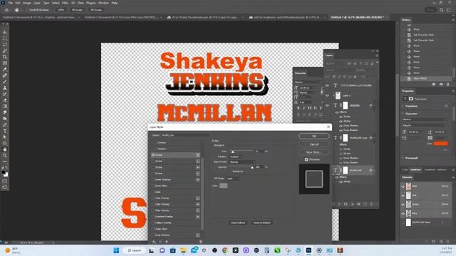Select the Horizontal Type tool

[5, 131]
